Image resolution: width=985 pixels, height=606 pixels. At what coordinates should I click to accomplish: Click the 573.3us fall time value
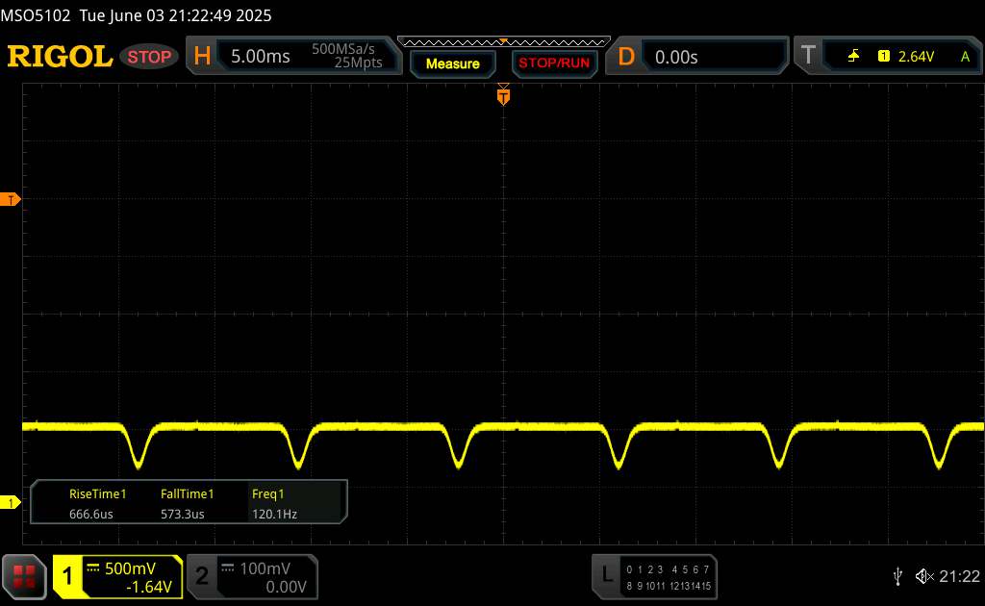pyautogui.click(x=182, y=514)
